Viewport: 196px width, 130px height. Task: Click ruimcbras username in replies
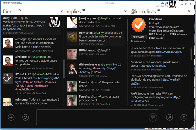(86, 33)
